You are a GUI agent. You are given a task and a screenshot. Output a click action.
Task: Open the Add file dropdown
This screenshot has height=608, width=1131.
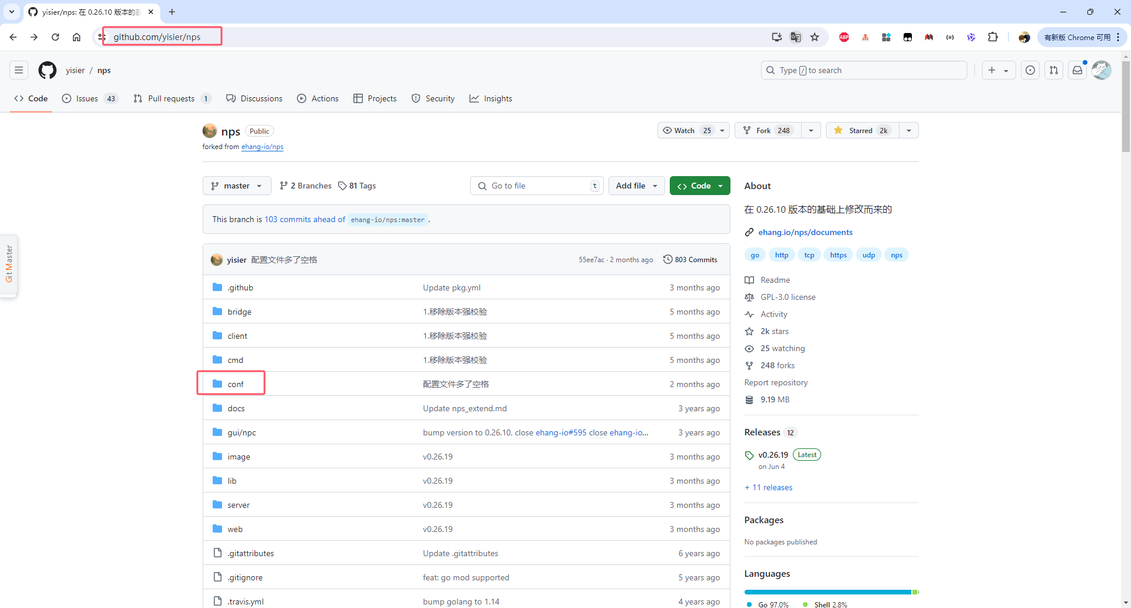tap(636, 186)
